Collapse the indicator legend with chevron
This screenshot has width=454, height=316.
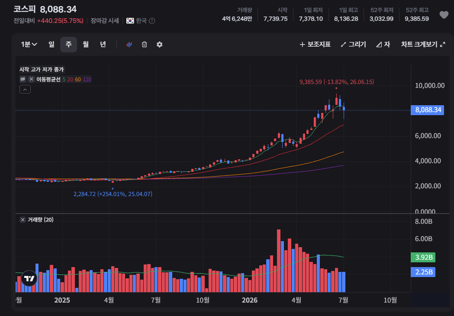[x=25, y=90]
